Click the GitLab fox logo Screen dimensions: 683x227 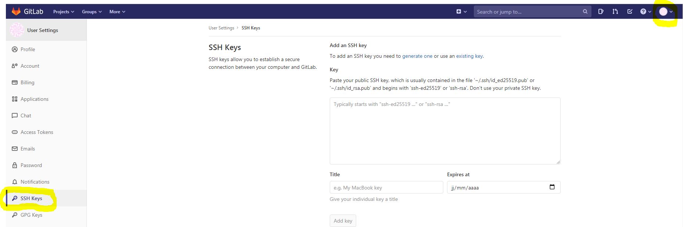[16, 12]
